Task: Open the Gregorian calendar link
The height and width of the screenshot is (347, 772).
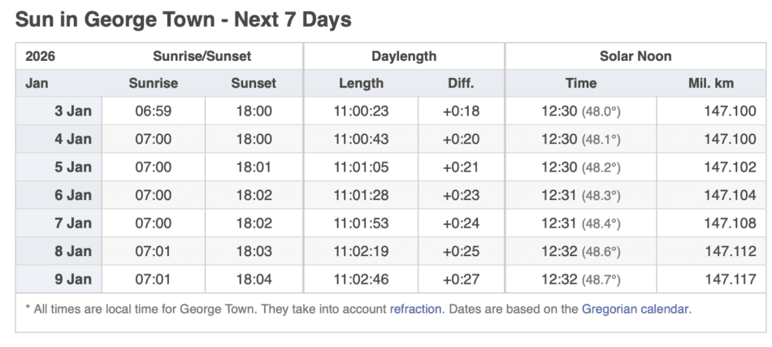Action: (635, 309)
